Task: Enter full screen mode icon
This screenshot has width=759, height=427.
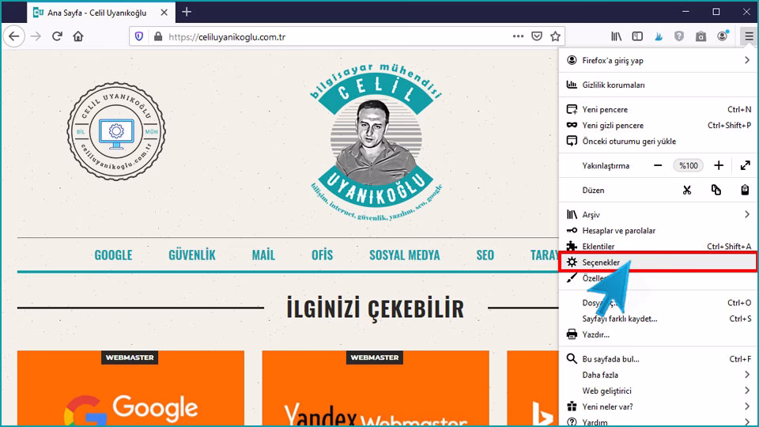Action: 745,165
